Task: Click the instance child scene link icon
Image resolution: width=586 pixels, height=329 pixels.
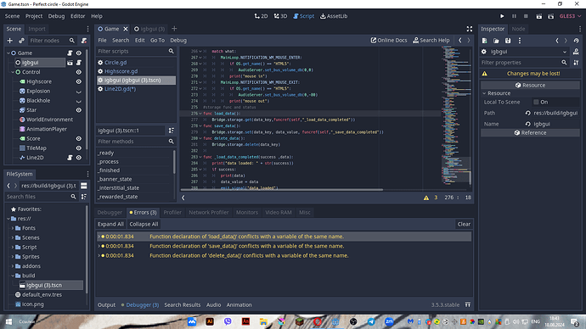Action: [21, 41]
